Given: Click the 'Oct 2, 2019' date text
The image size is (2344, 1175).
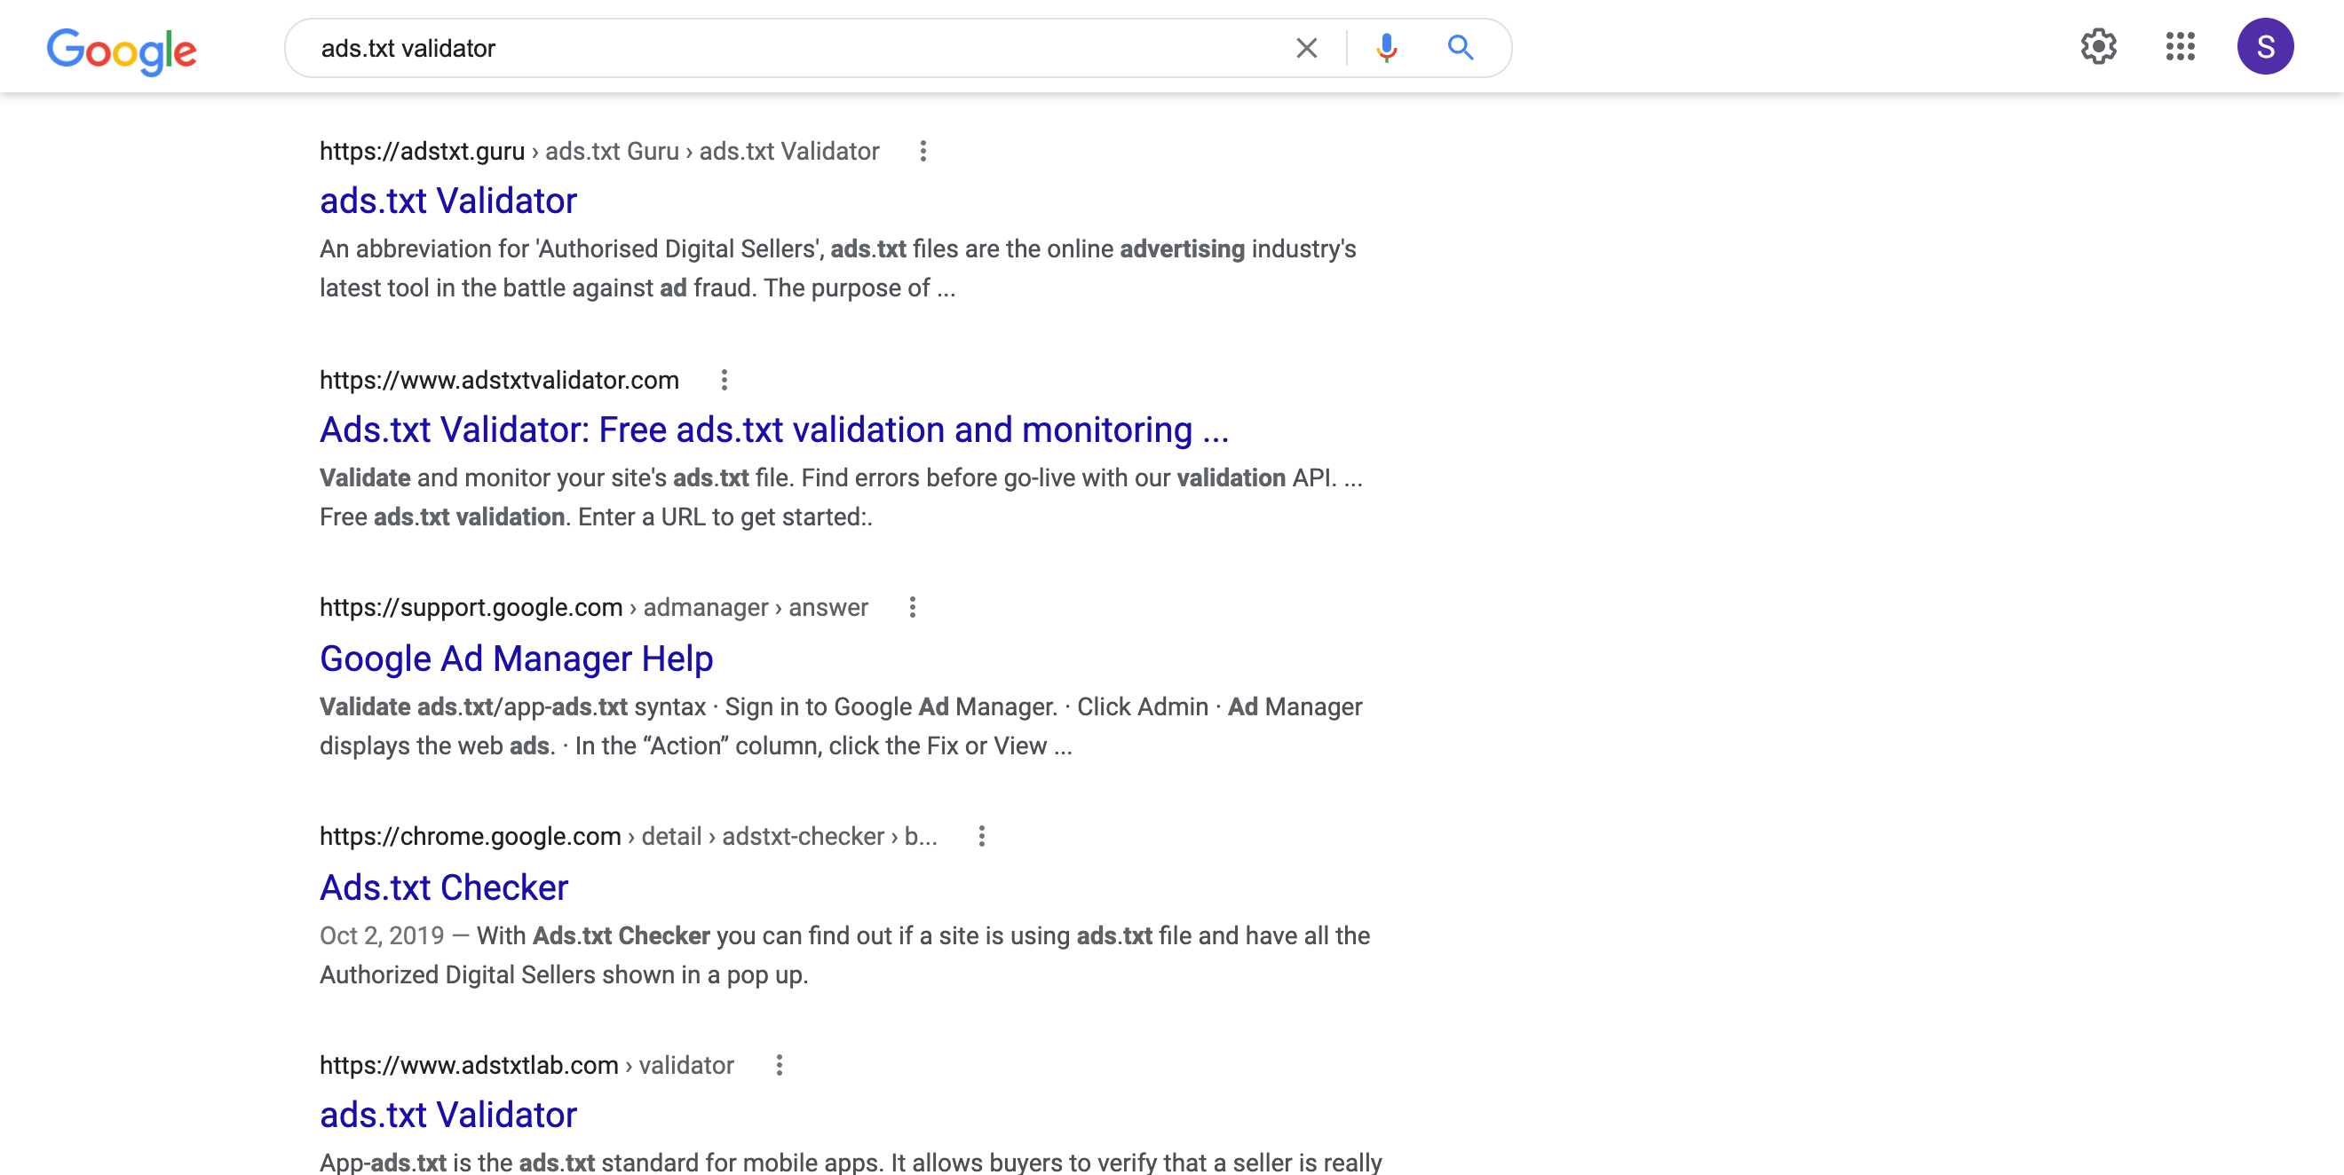Looking at the screenshot, I should 382,937.
